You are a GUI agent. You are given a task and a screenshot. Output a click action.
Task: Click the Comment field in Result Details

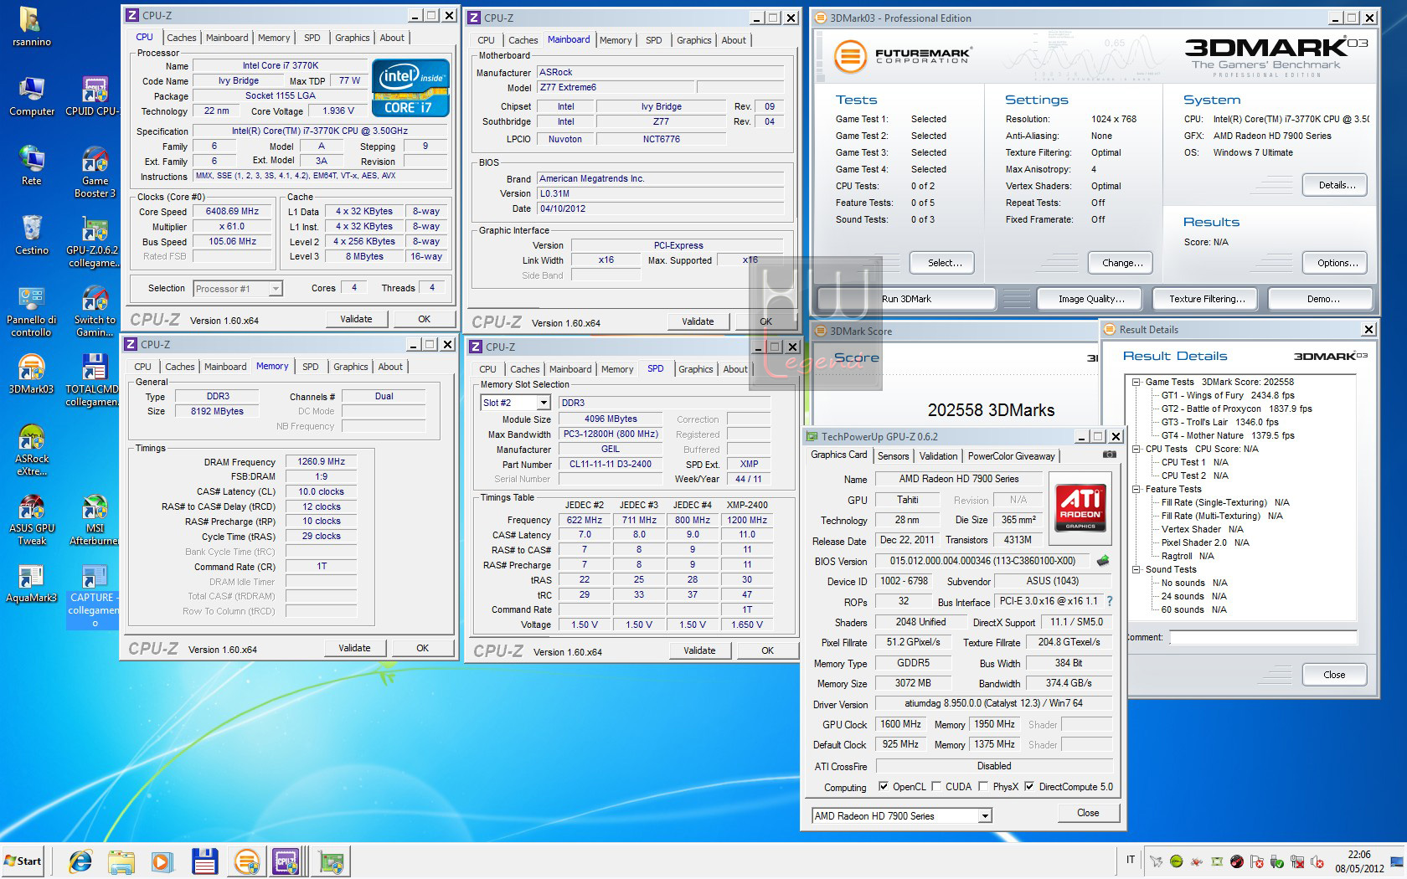1263,638
